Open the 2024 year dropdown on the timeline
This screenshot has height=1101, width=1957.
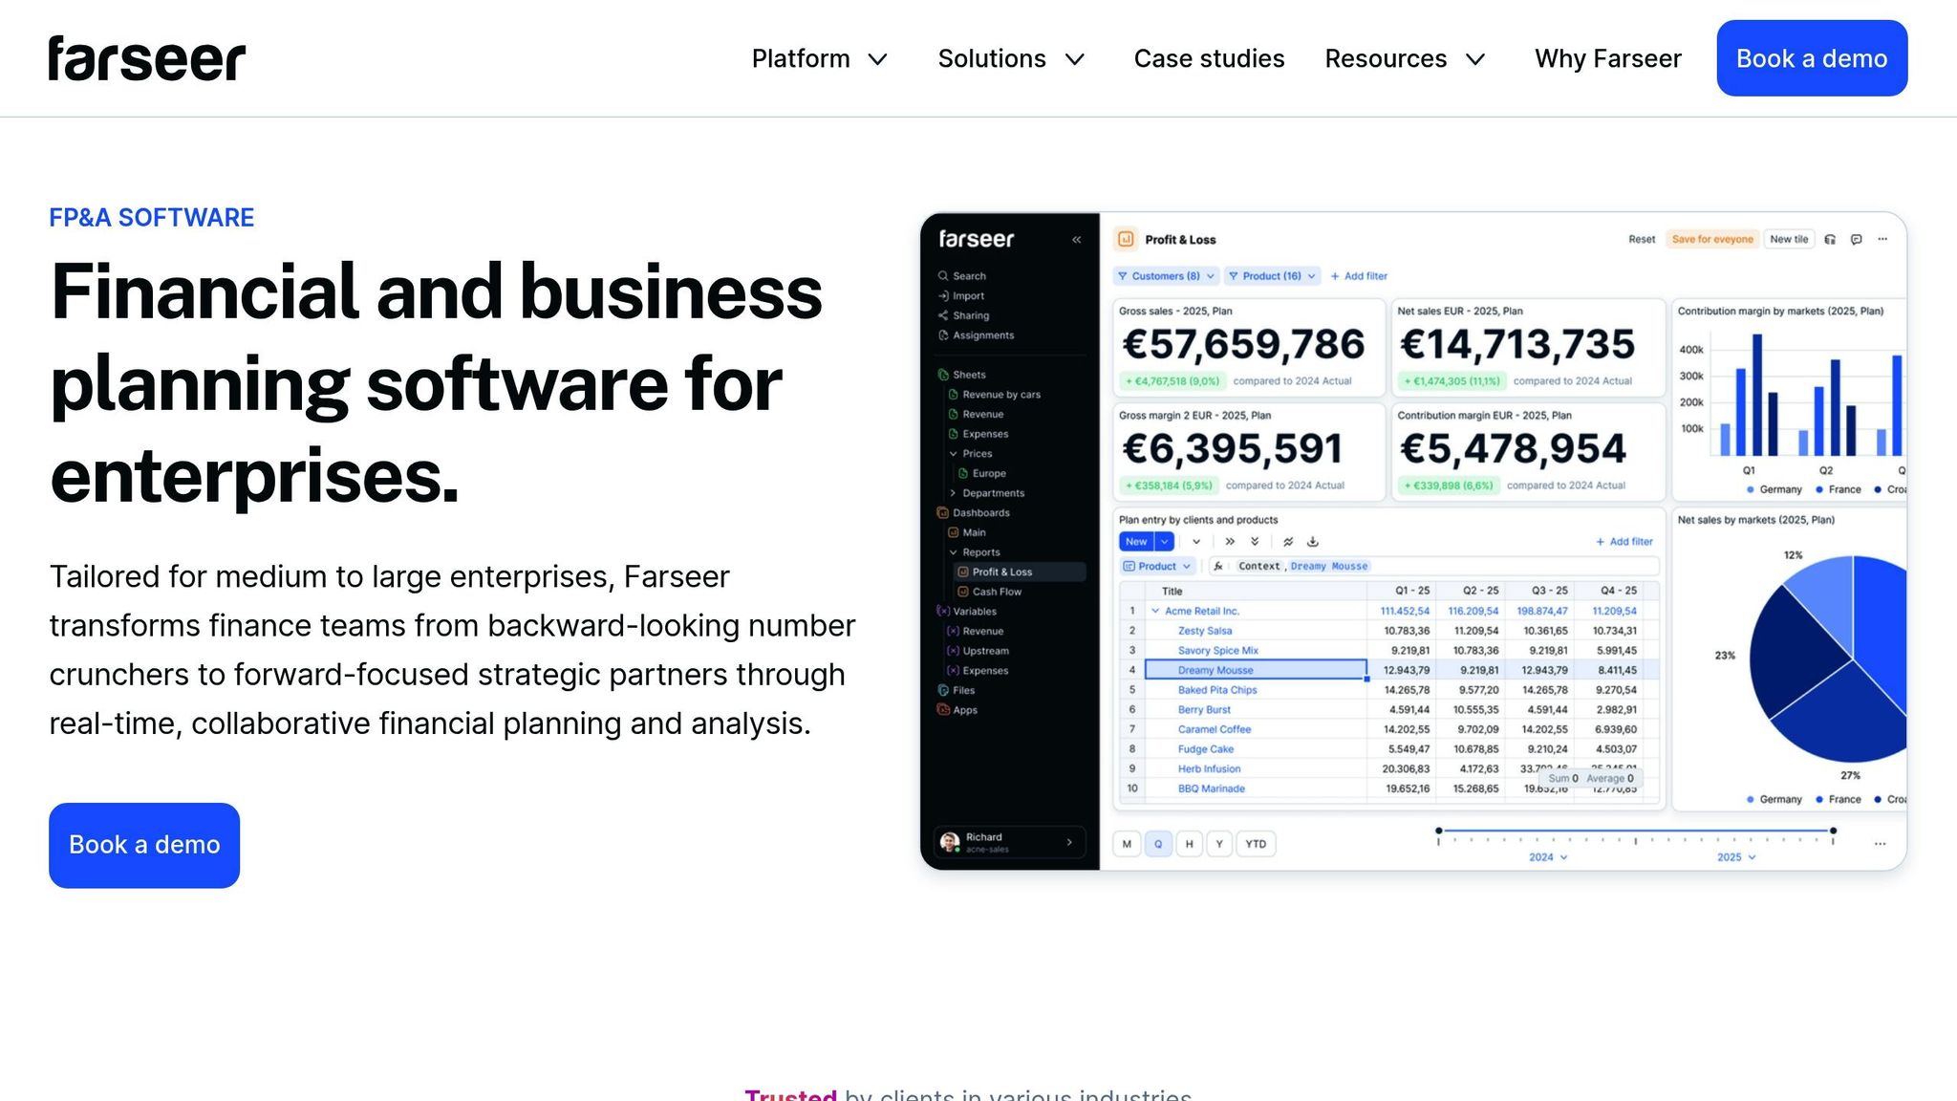click(1548, 857)
